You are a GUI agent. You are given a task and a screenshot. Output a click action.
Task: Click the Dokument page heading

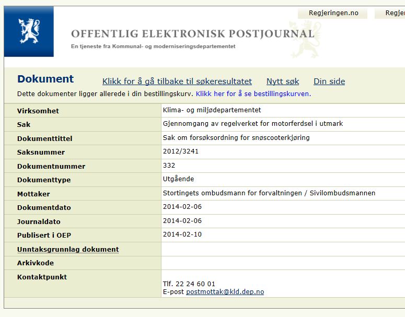click(45, 79)
